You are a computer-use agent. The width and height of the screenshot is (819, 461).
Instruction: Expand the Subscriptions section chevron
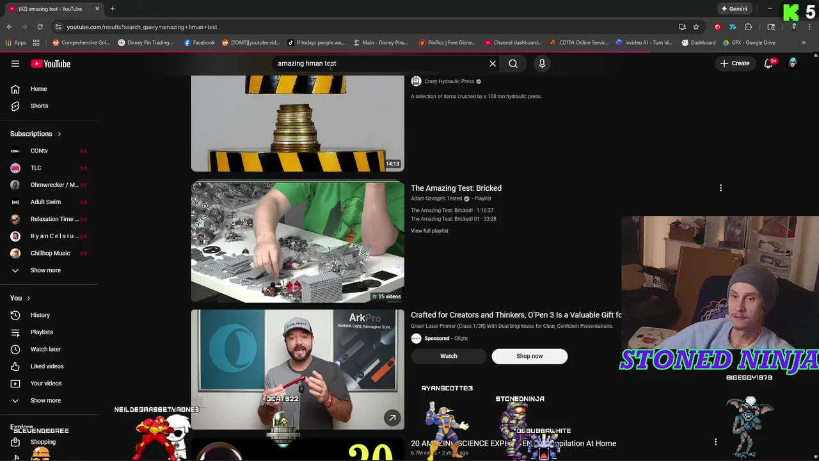pos(59,134)
